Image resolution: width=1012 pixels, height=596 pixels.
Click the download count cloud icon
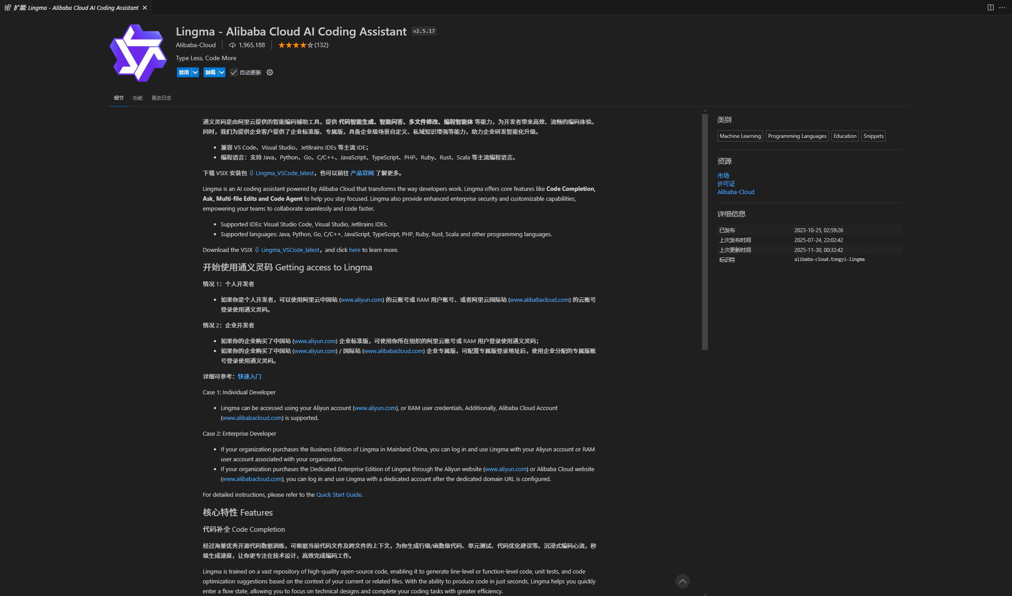pos(232,45)
